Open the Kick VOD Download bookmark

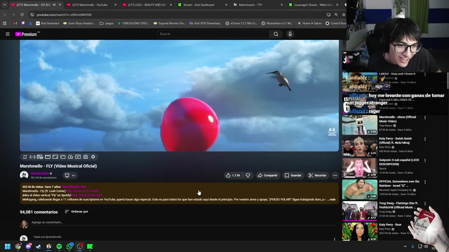tap(206, 23)
